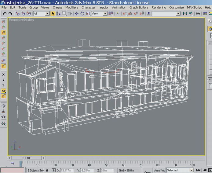Click the Mirror tool icon
This screenshot has width=212, height=173.
[x=185, y=14]
